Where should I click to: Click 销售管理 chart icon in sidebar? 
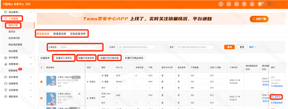pos(5,64)
